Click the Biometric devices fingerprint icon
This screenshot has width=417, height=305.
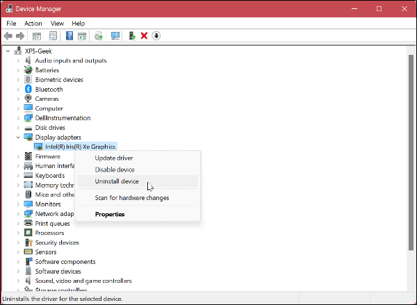(28, 79)
